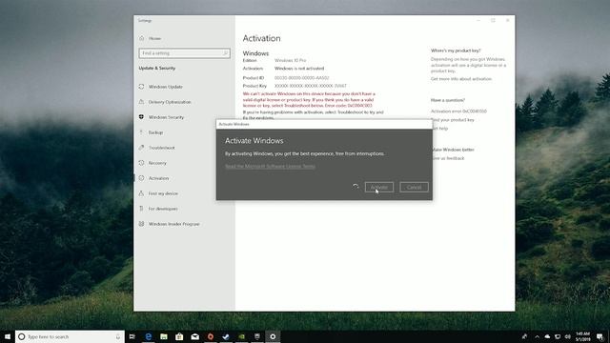Click the Find my device icon

tap(141, 192)
